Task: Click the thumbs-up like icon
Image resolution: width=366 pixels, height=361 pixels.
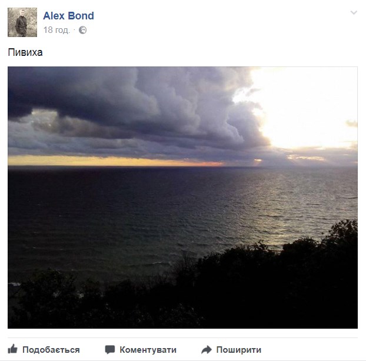Action: (12, 349)
